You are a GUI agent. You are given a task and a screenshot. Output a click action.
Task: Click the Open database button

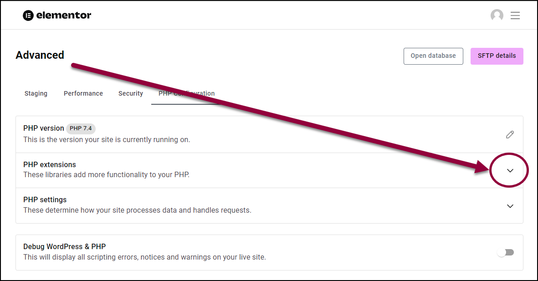point(433,56)
